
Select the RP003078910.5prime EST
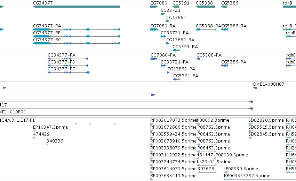click(x=152, y=145)
